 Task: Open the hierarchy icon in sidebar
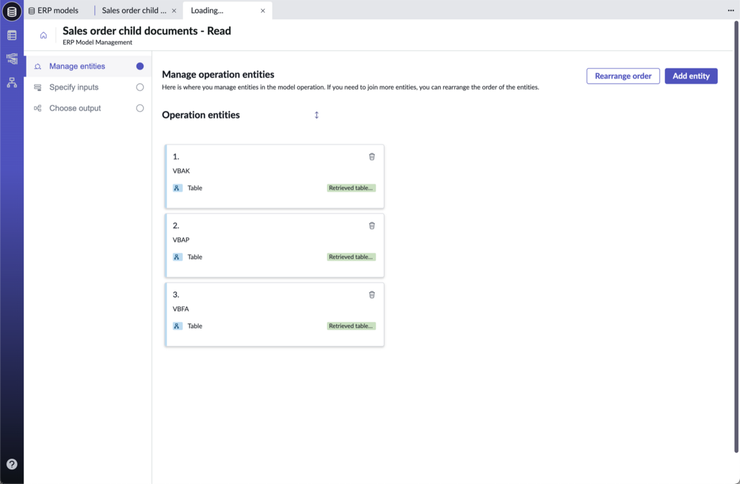(12, 83)
